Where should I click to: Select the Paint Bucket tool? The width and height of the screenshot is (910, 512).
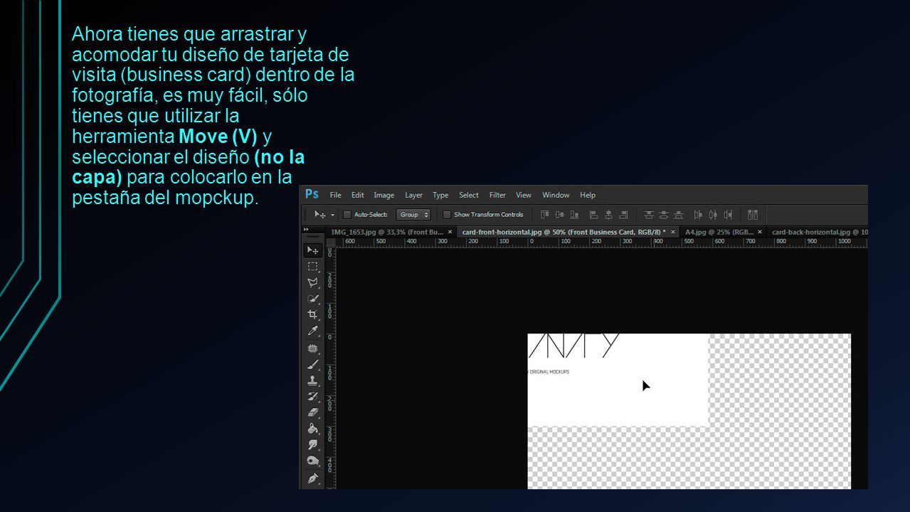312,428
